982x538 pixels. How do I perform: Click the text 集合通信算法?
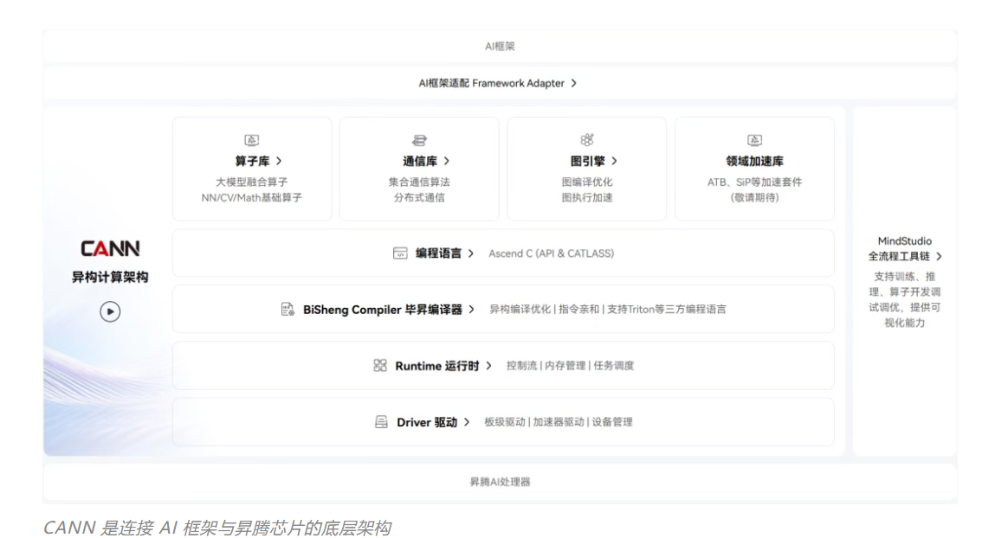click(419, 182)
